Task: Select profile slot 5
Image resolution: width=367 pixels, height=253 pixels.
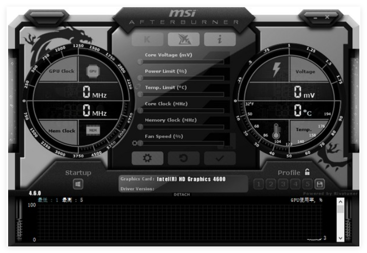Action: pos(307,184)
